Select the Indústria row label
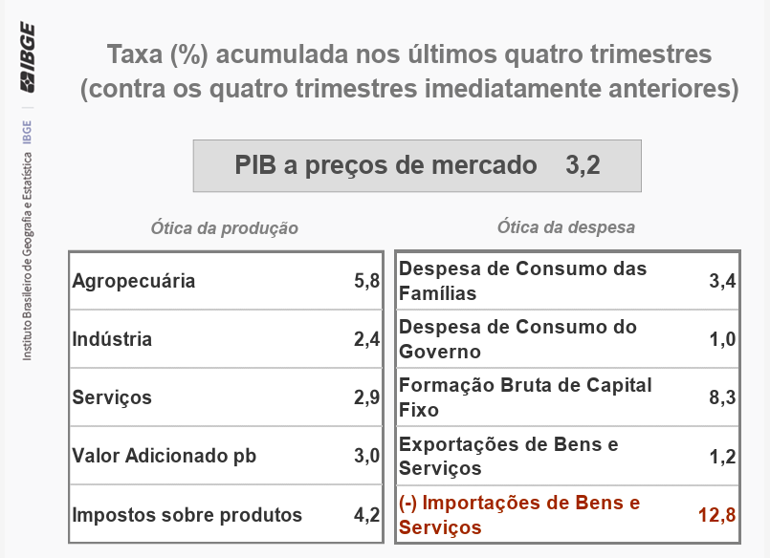770x558 pixels. coord(112,339)
